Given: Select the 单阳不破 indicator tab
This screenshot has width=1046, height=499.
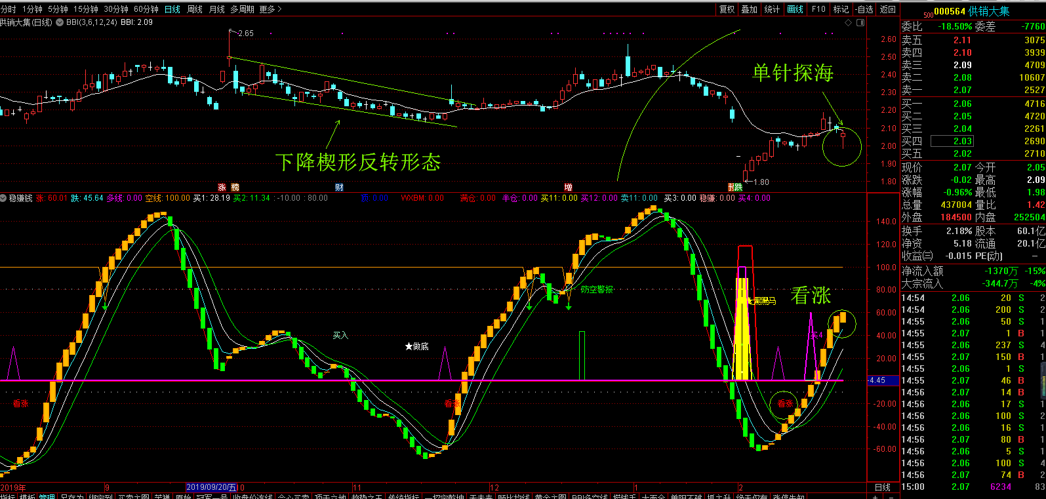Looking at the screenshot, I should point(687,496).
